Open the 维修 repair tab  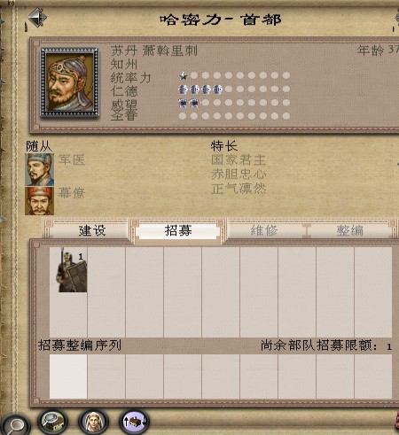(x=264, y=230)
